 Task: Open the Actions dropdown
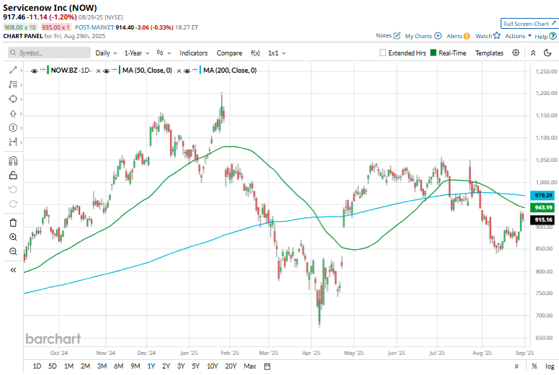518,36
